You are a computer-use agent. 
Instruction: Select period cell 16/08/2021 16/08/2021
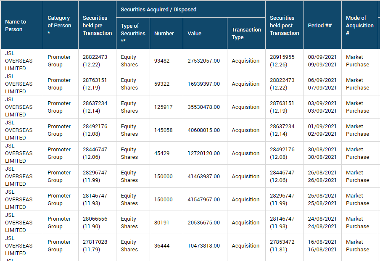322,245
